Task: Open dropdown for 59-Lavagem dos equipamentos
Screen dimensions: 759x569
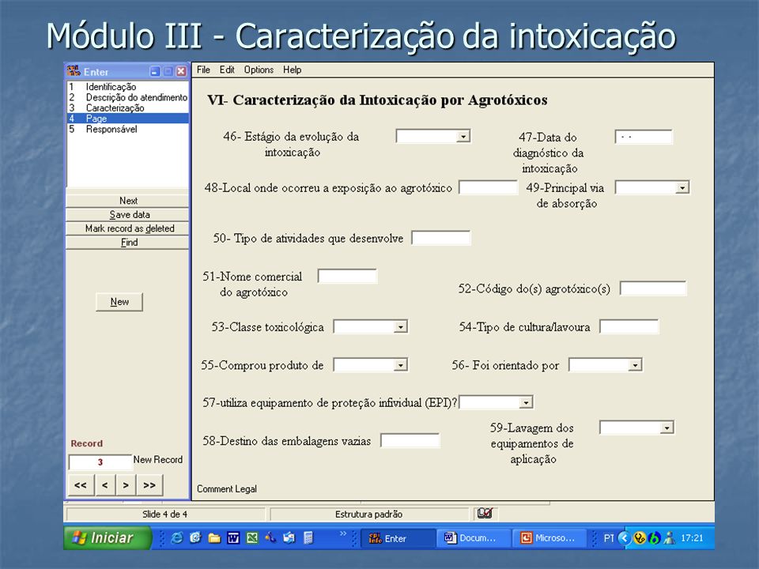Action: [667, 428]
